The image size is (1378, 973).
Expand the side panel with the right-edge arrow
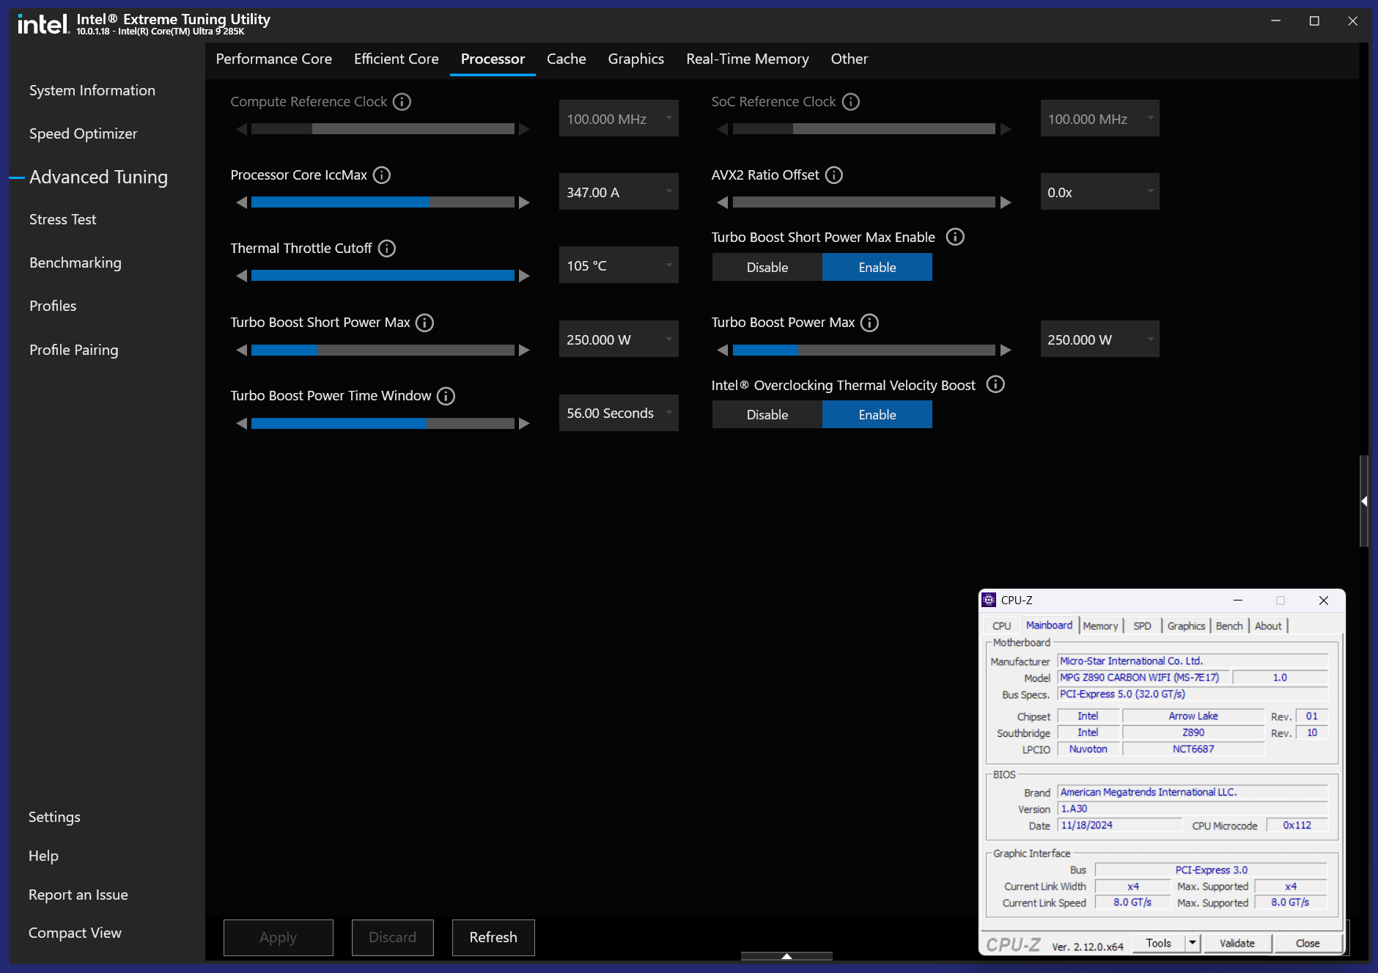(x=1364, y=501)
